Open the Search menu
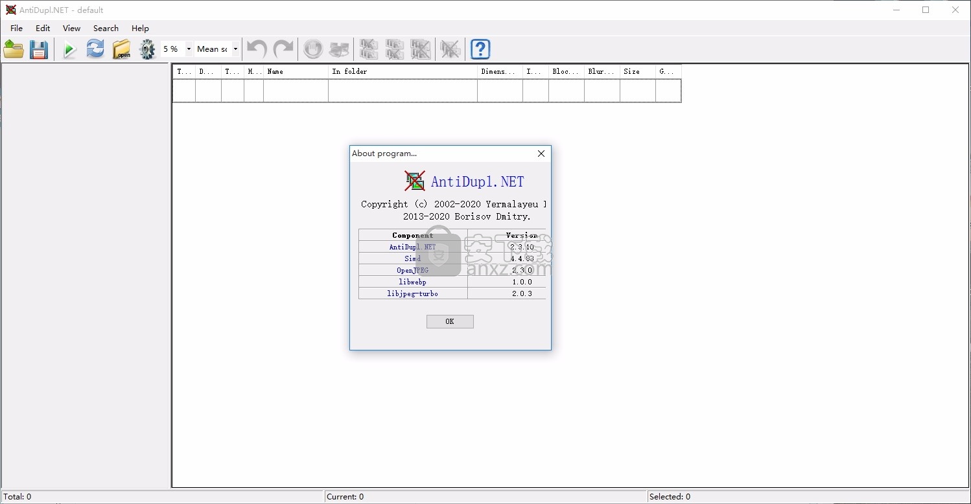The width and height of the screenshot is (971, 504). point(106,29)
